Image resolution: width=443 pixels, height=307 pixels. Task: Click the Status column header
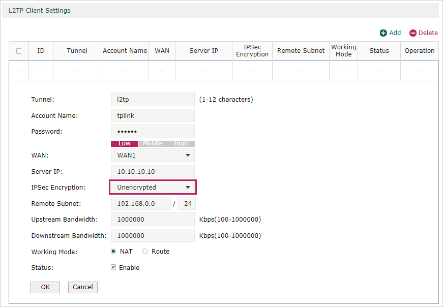379,51
